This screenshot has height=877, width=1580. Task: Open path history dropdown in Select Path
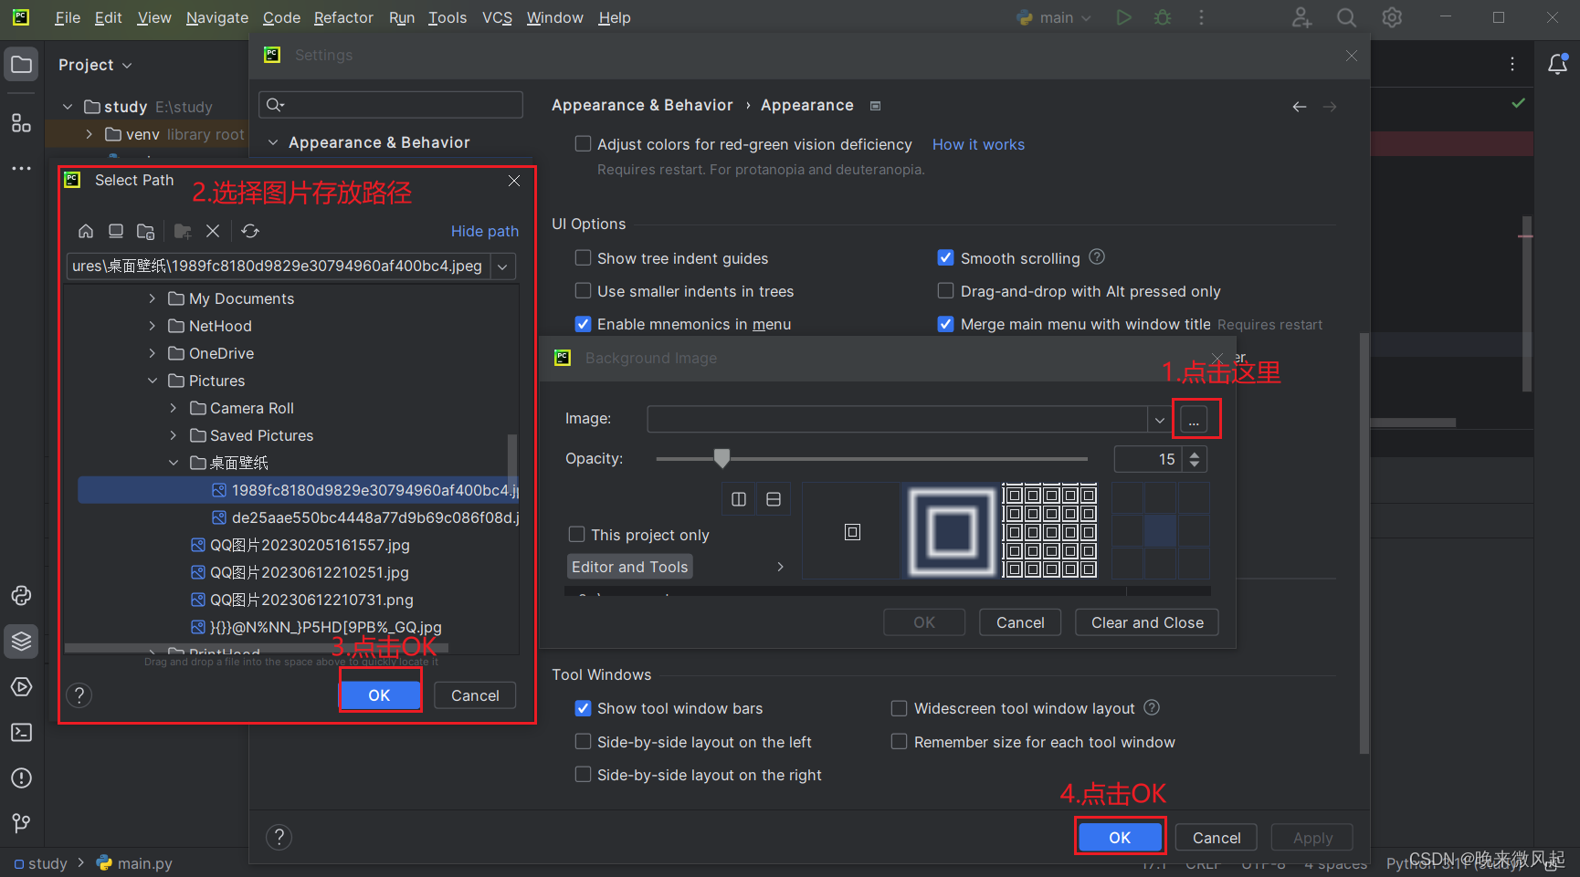click(502, 266)
